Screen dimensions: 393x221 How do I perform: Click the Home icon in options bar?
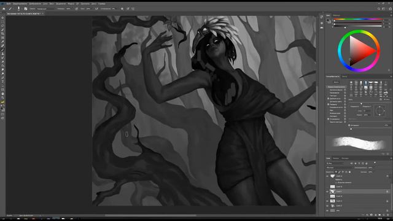(x=4, y=9)
